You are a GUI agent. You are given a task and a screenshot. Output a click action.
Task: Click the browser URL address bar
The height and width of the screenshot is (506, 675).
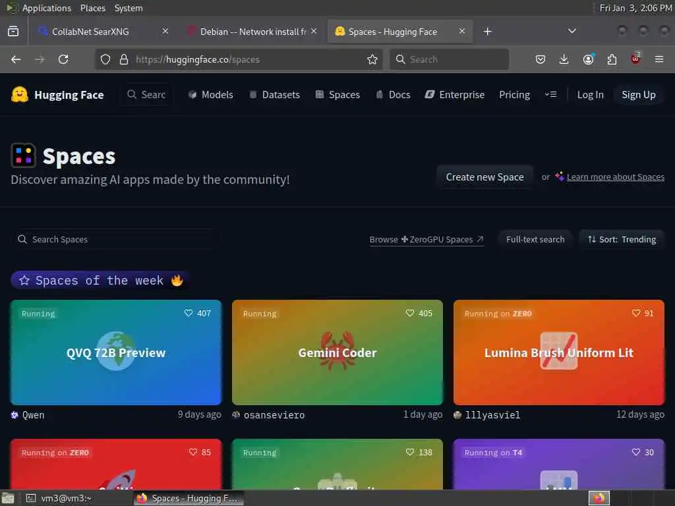tap(239, 59)
